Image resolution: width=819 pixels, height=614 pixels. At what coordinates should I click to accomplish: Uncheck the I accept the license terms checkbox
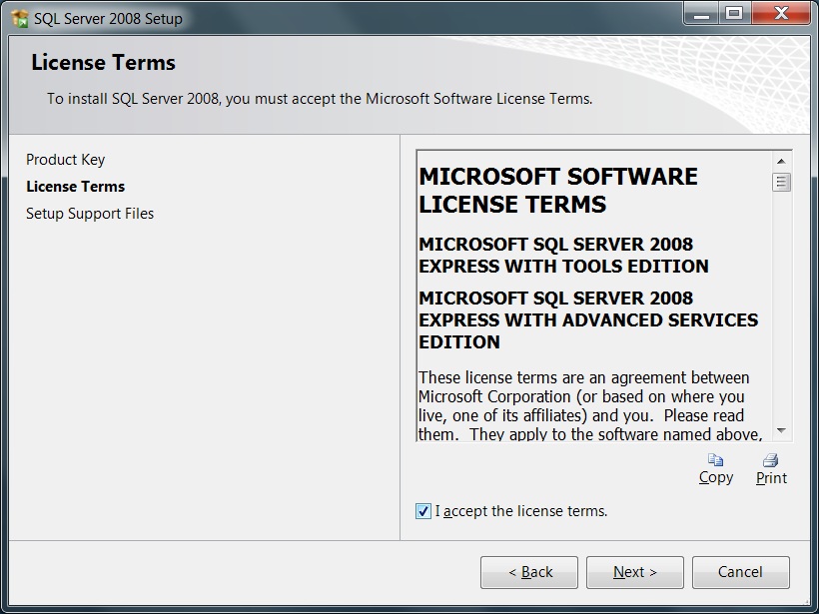point(423,511)
